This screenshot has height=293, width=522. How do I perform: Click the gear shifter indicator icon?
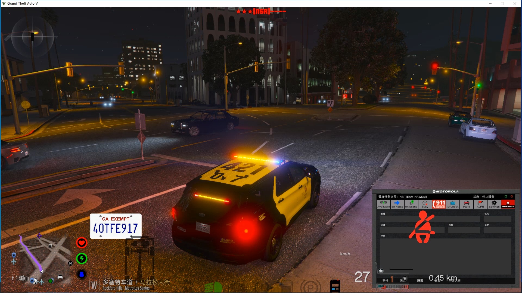click(x=405, y=278)
